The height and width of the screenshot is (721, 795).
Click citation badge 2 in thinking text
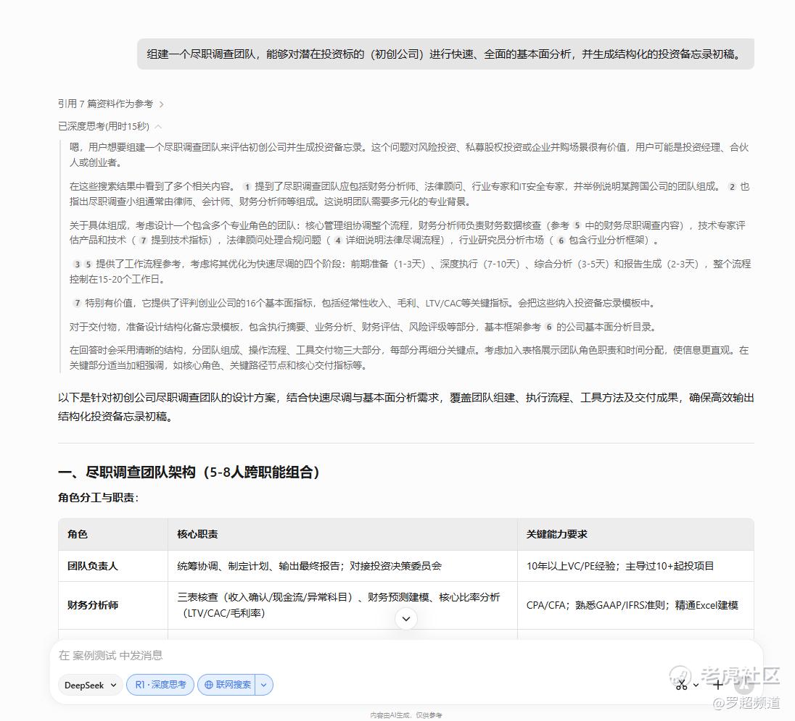coord(732,187)
